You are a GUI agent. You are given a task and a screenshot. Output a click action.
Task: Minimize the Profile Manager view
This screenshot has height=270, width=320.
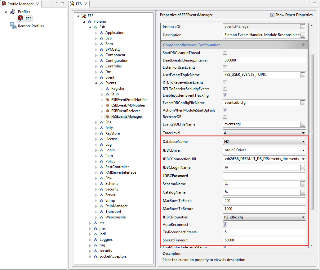tap(55, 3)
